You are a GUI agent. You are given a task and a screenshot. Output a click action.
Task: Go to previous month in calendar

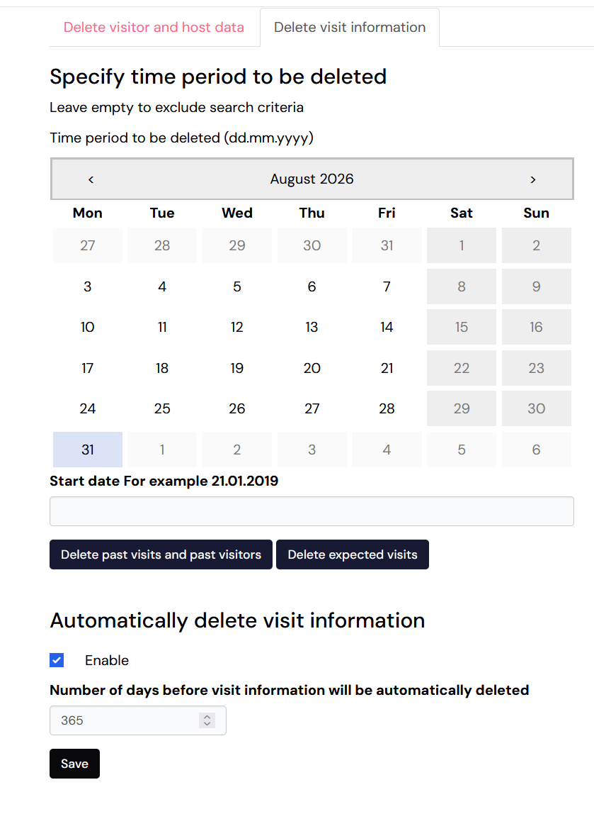coord(91,179)
